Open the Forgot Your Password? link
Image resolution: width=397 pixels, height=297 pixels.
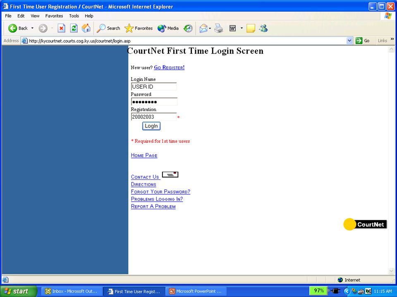160,192
